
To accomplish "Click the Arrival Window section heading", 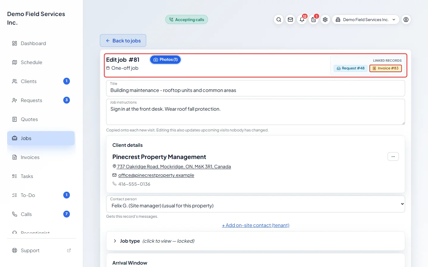I will coord(130,263).
